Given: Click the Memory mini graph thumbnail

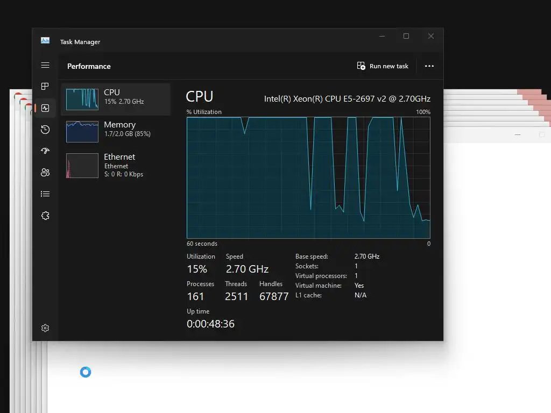Looking at the screenshot, I should [82, 132].
